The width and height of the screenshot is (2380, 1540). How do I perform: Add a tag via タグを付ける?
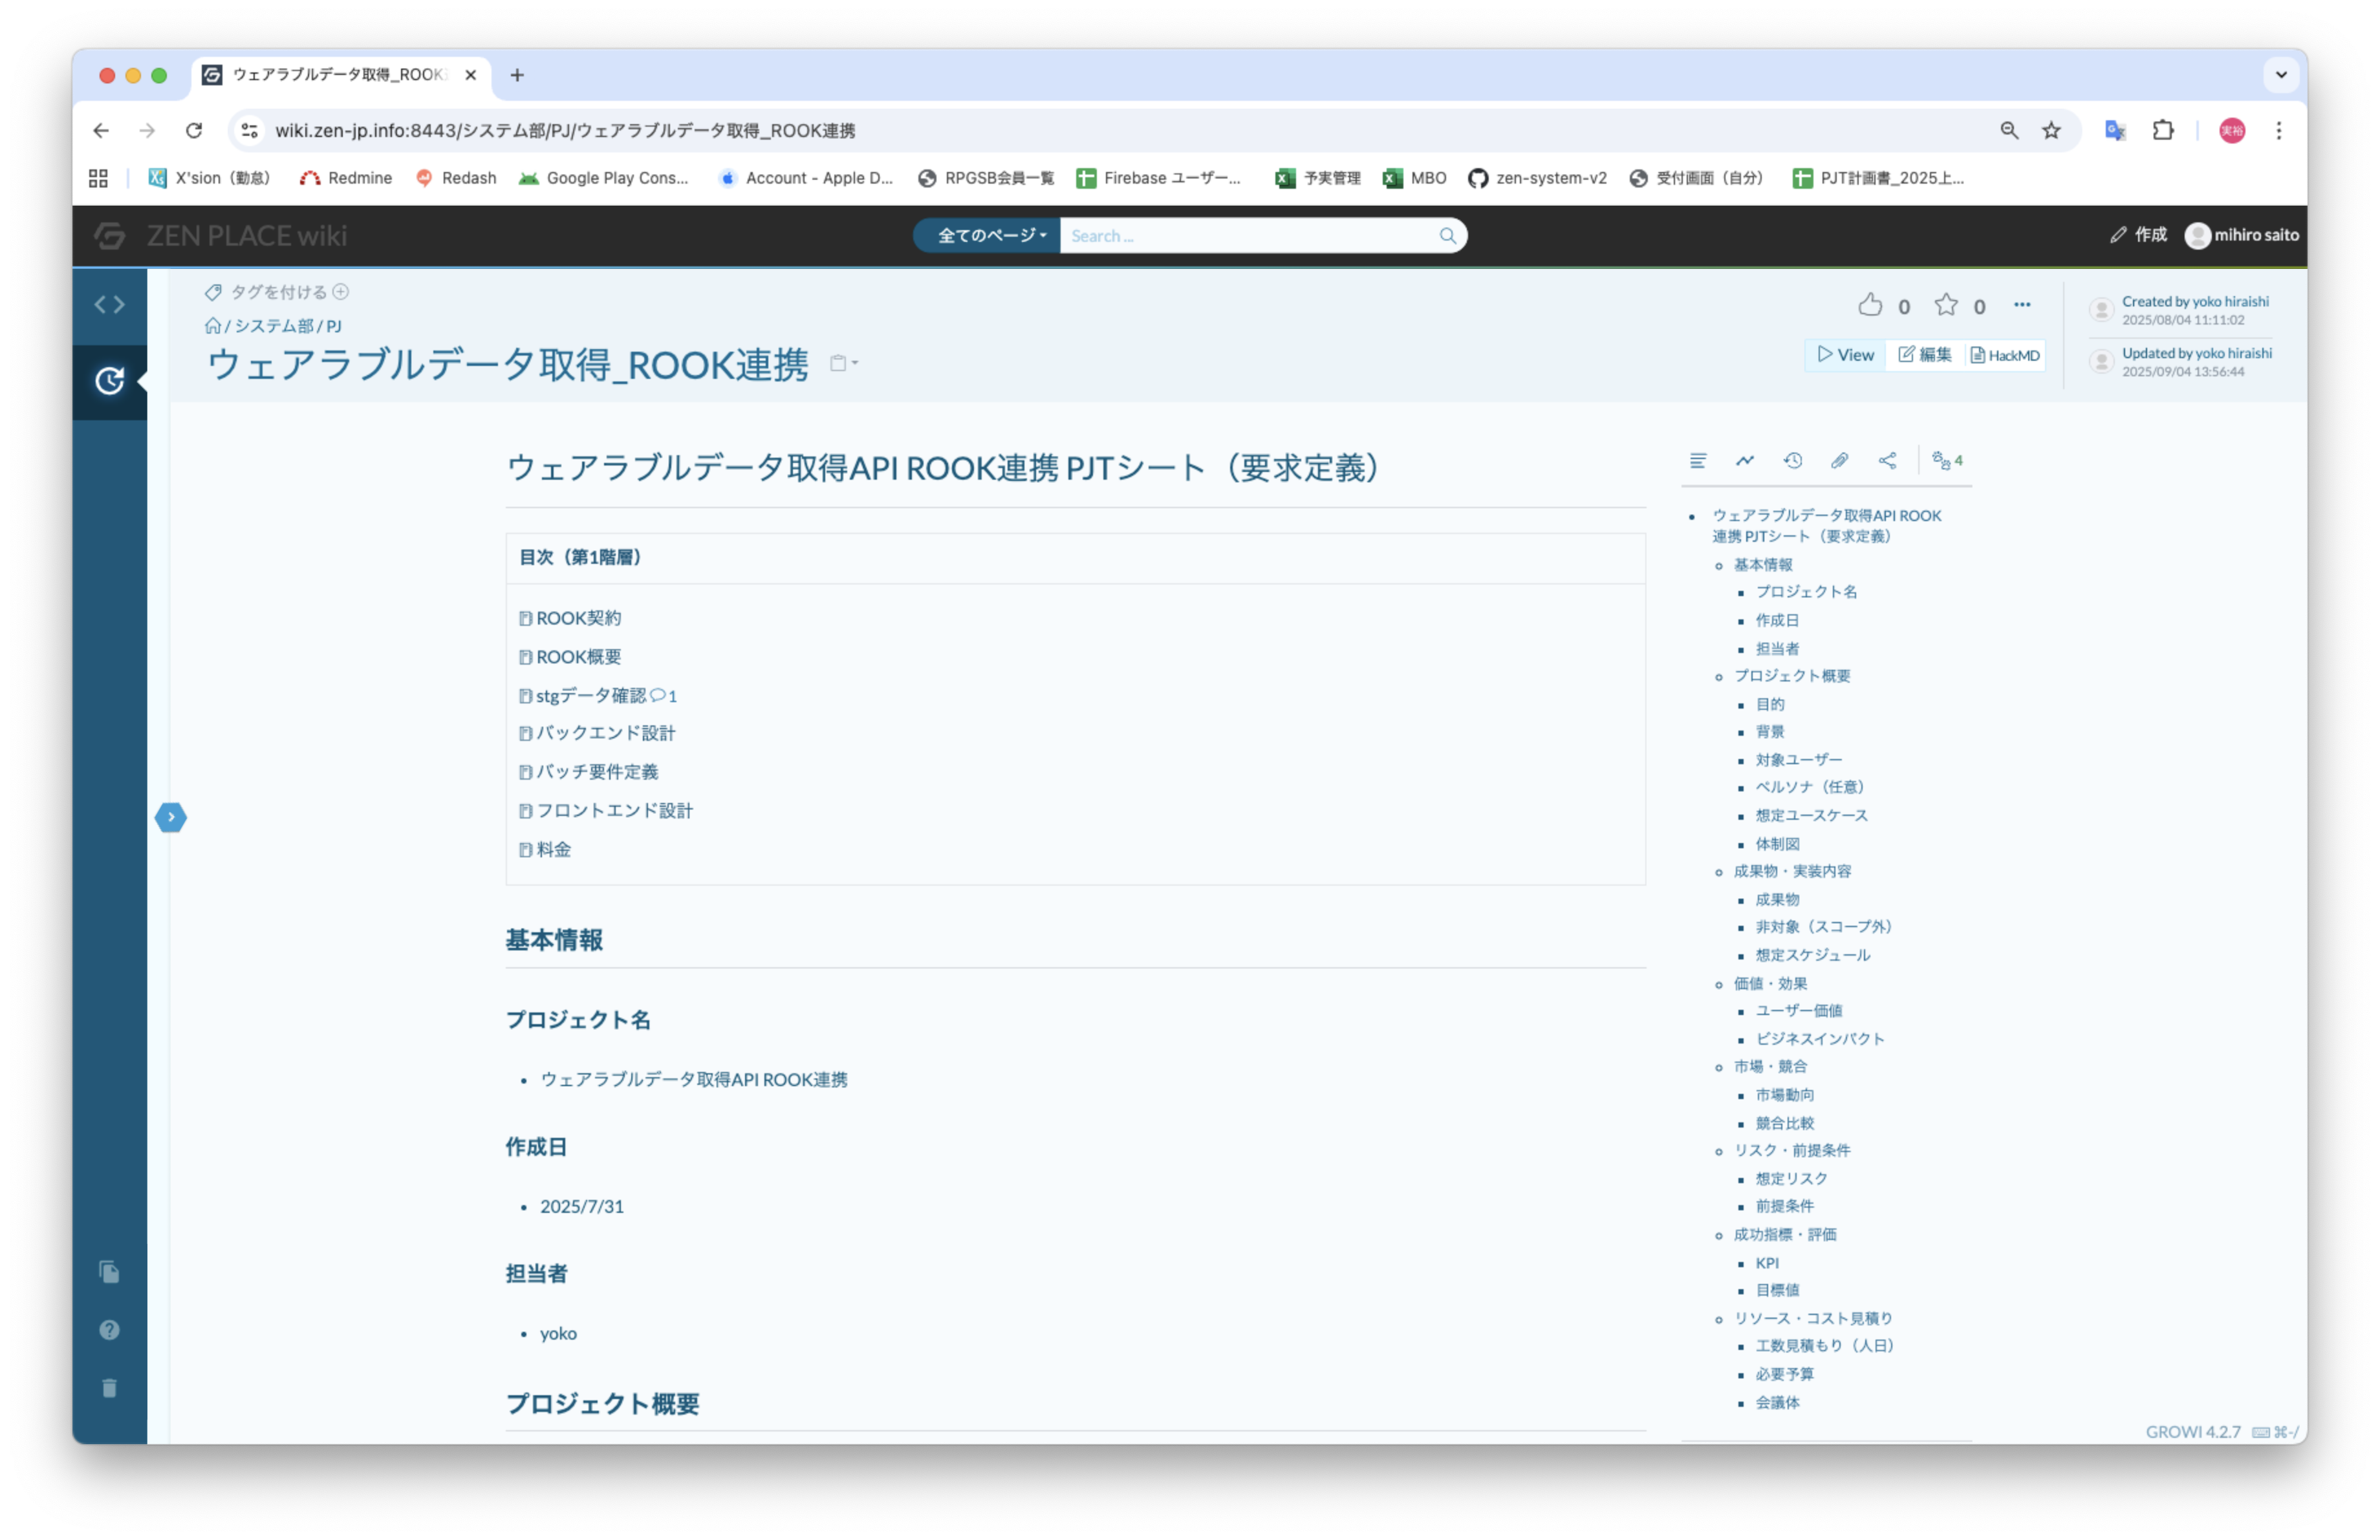tap(277, 292)
